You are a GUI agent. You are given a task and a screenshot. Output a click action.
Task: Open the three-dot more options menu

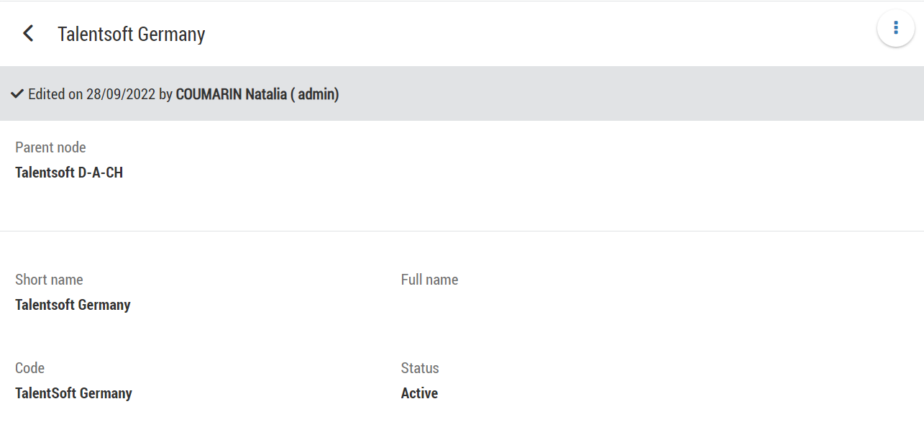[x=895, y=28]
